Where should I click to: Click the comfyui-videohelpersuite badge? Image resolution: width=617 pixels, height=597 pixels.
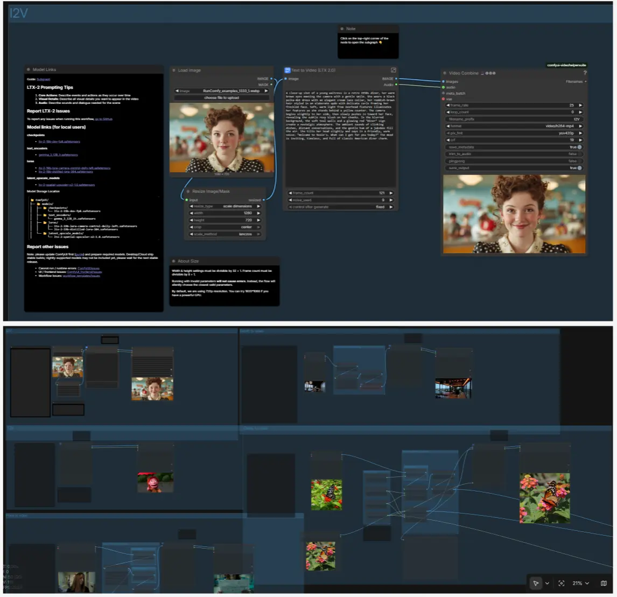566,65
